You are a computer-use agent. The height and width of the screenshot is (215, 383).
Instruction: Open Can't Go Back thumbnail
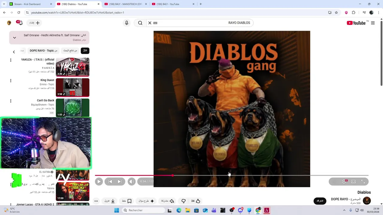tap(72, 107)
